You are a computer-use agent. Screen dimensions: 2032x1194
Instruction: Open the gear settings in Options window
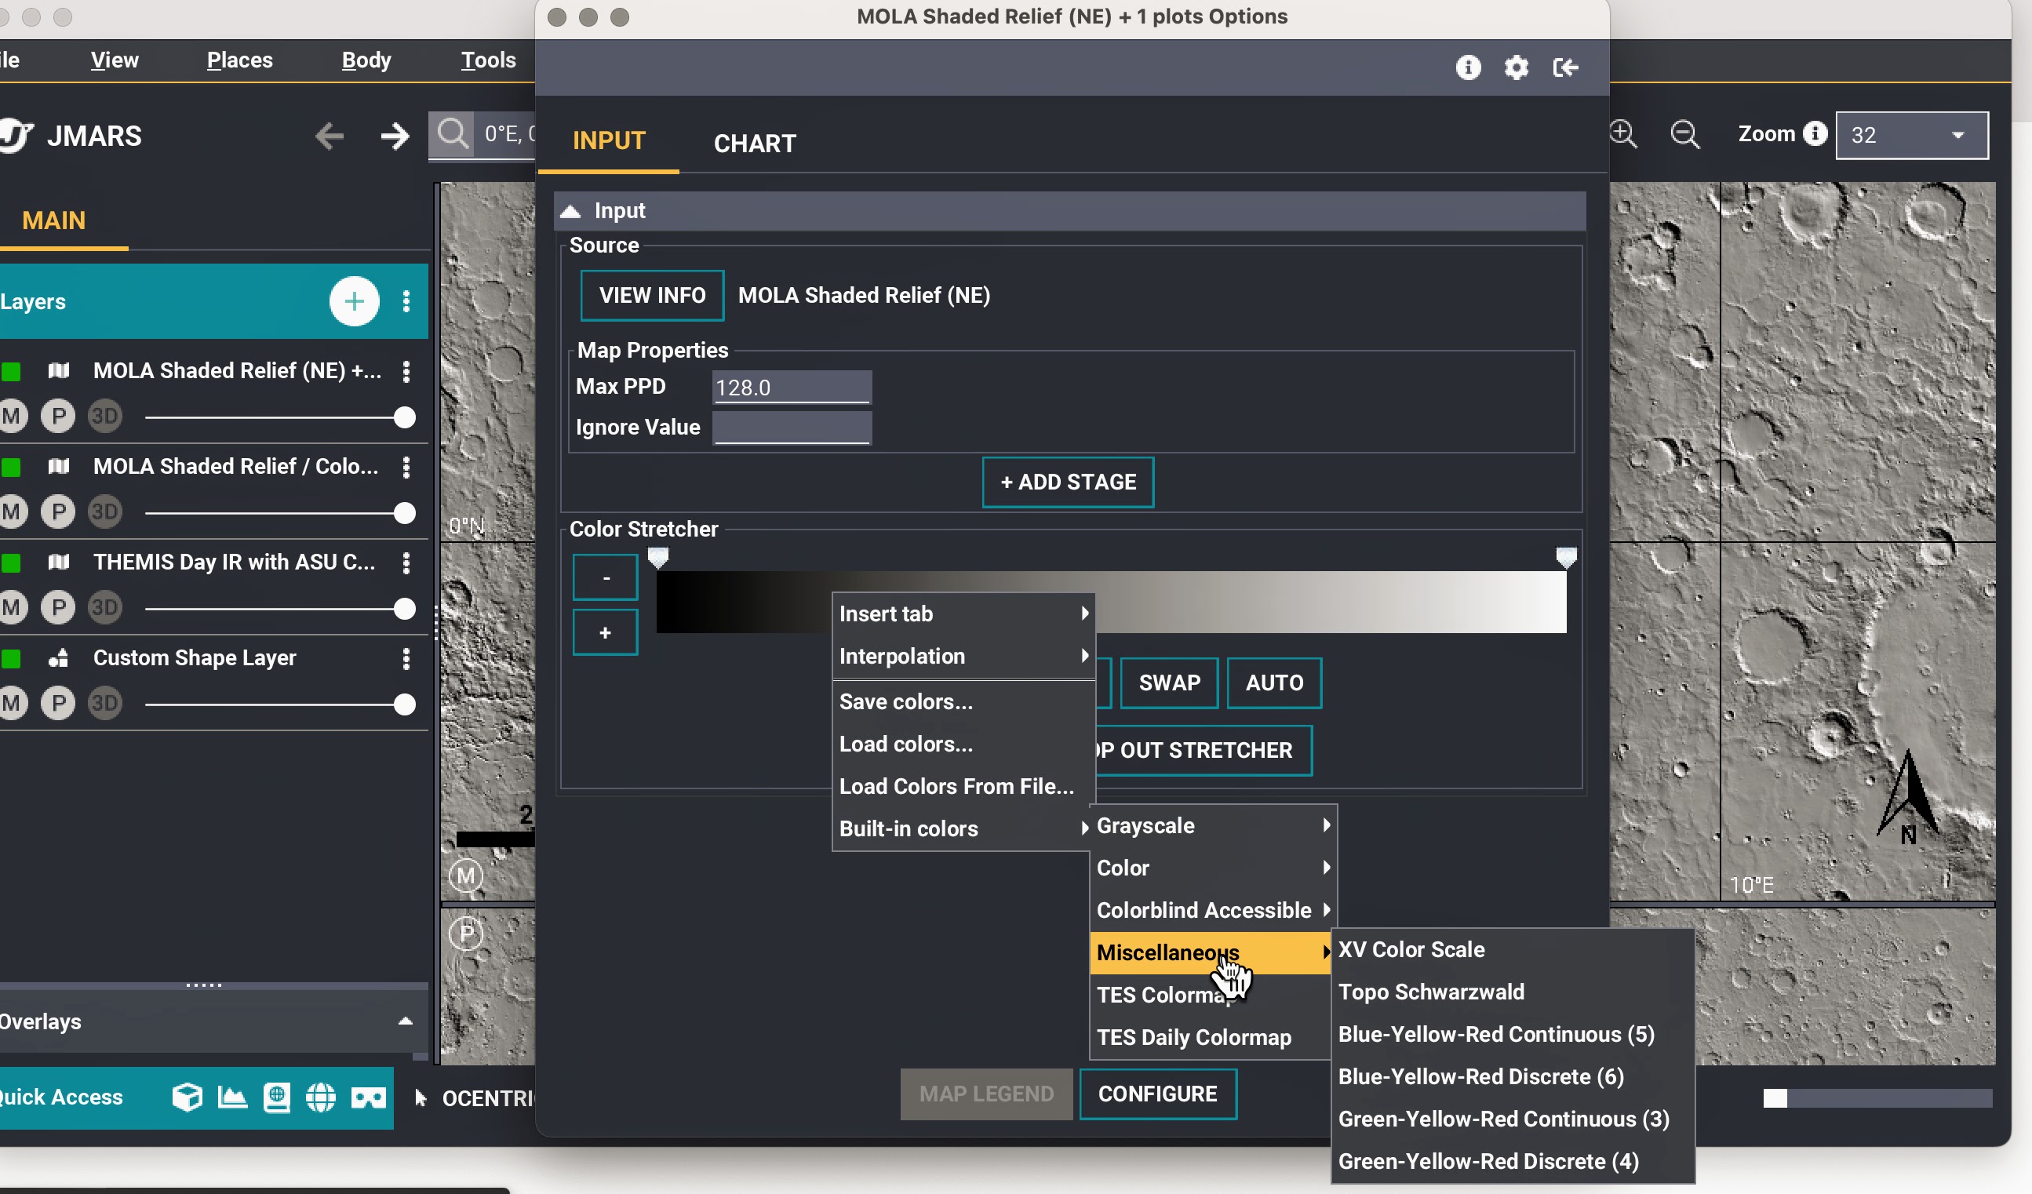point(1516,67)
